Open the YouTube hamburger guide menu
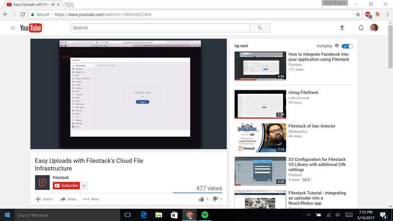Viewport: 393px width, 221px height. click(13, 28)
